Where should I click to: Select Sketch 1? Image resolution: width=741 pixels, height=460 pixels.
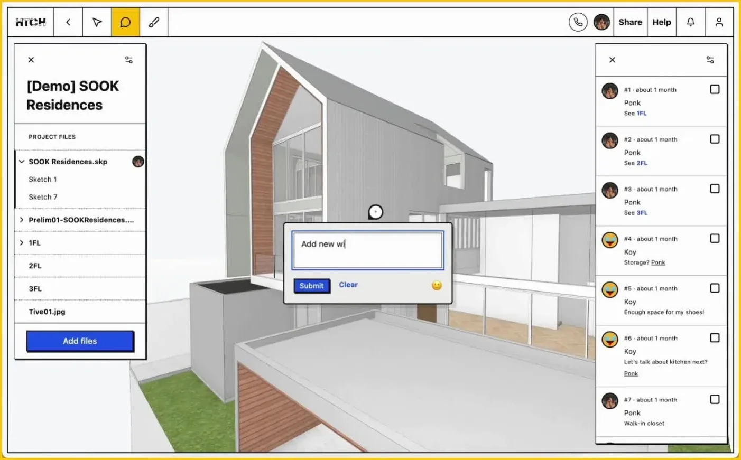tap(43, 180)
